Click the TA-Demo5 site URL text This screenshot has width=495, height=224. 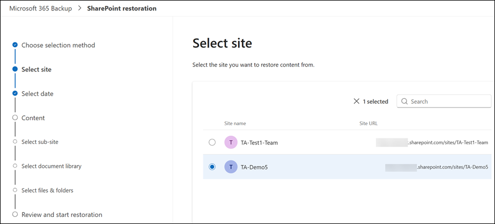(x=452, y=167)
